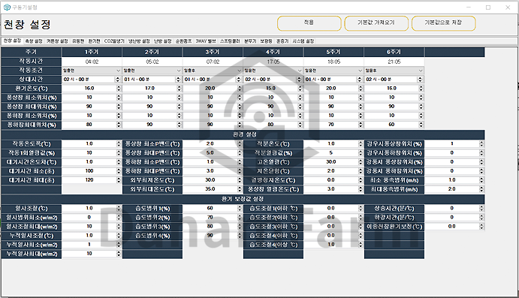Click the 1주기 작동시간 field showing 04:02
Screen dimensions: 519x298
click(92, 62)
